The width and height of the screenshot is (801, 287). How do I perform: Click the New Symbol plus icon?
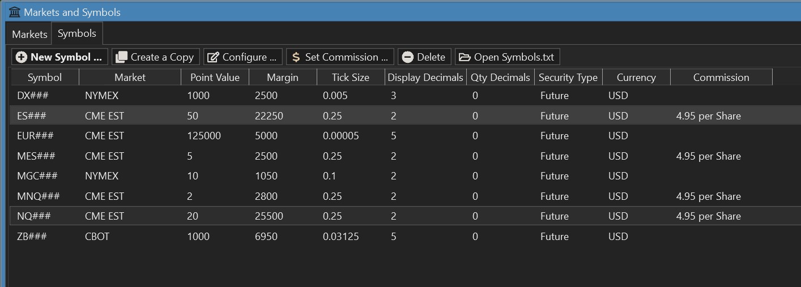point(22,57)
